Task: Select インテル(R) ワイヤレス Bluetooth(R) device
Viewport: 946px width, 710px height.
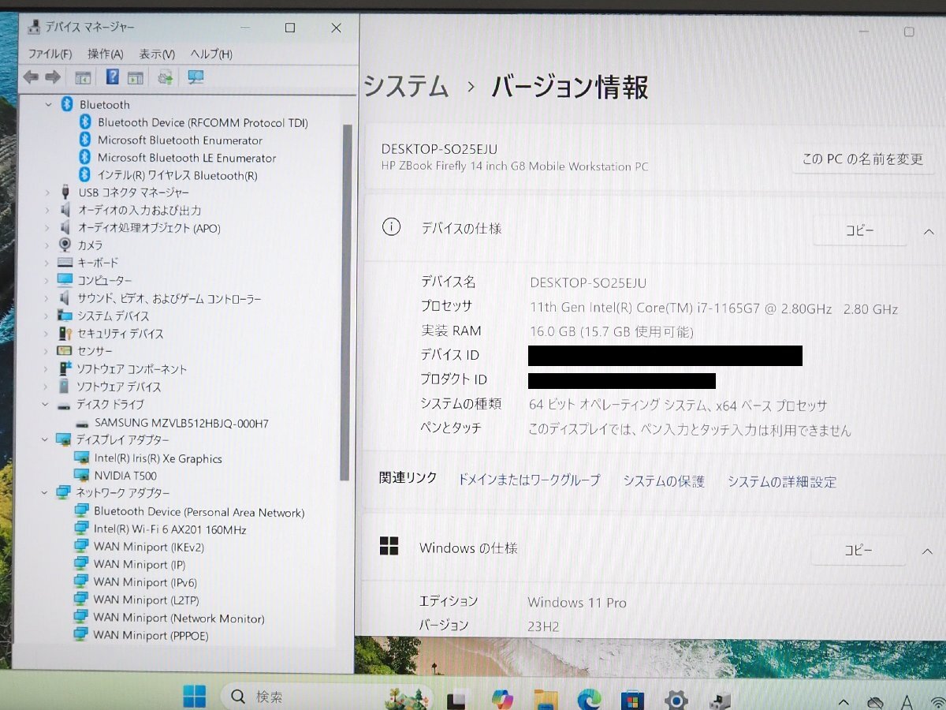Action: click(x=177, y=175)
